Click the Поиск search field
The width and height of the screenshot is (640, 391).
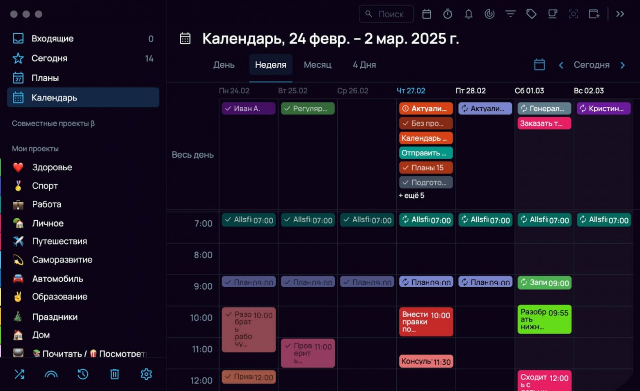click(386, 14)
